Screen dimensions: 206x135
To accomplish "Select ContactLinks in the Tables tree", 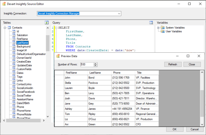I will [x=24, y=84].
